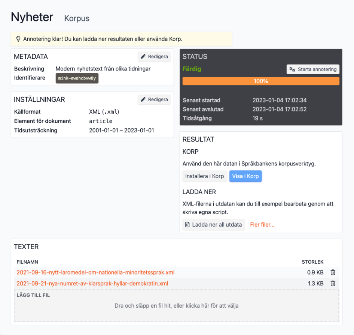Viewport: 354px width, 335px height.
Task: Click the Korpus label beside the title
Action: (x=77, y=18)
